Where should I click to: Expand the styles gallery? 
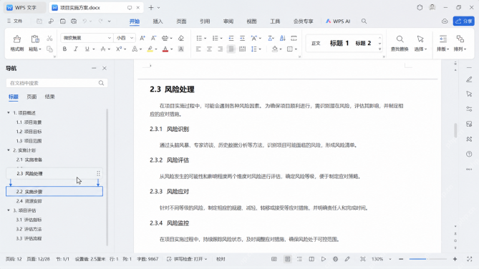pos(379,49)
